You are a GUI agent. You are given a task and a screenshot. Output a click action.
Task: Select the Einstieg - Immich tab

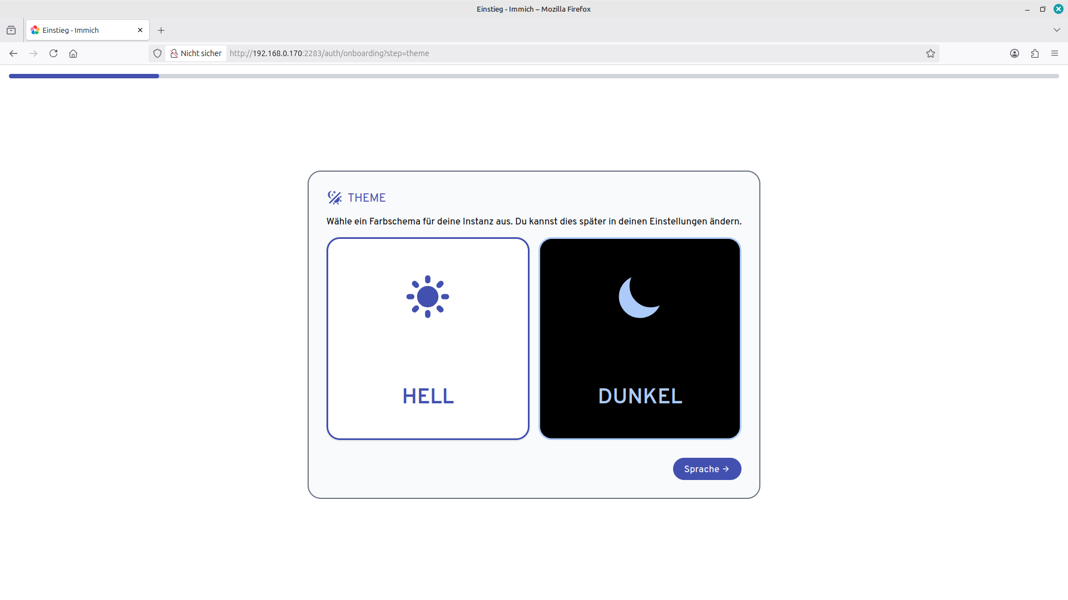[87, 30]
